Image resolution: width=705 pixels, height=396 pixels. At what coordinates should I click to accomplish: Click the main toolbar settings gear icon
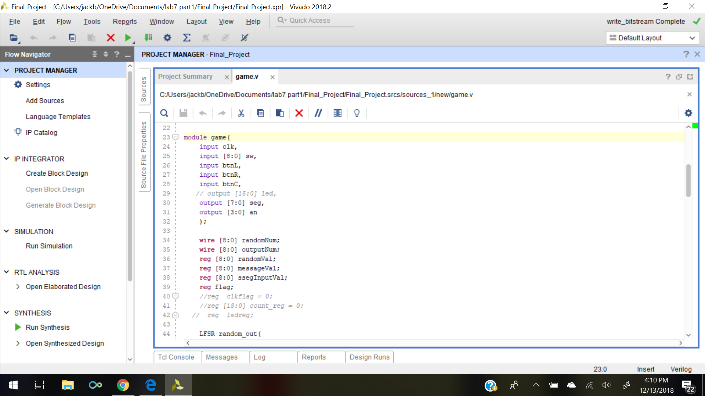[x=167, y=38]
